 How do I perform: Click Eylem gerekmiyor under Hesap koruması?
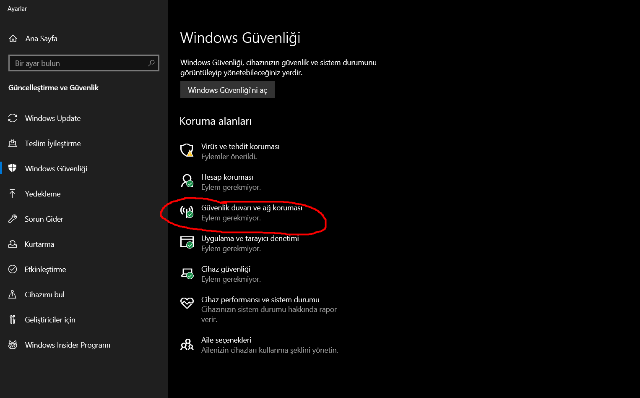point(231,187)
